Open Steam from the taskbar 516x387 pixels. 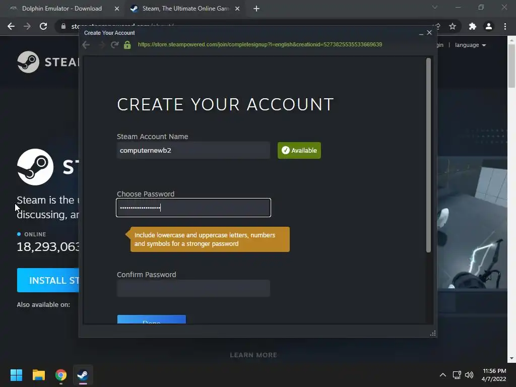tap(83, 375)
